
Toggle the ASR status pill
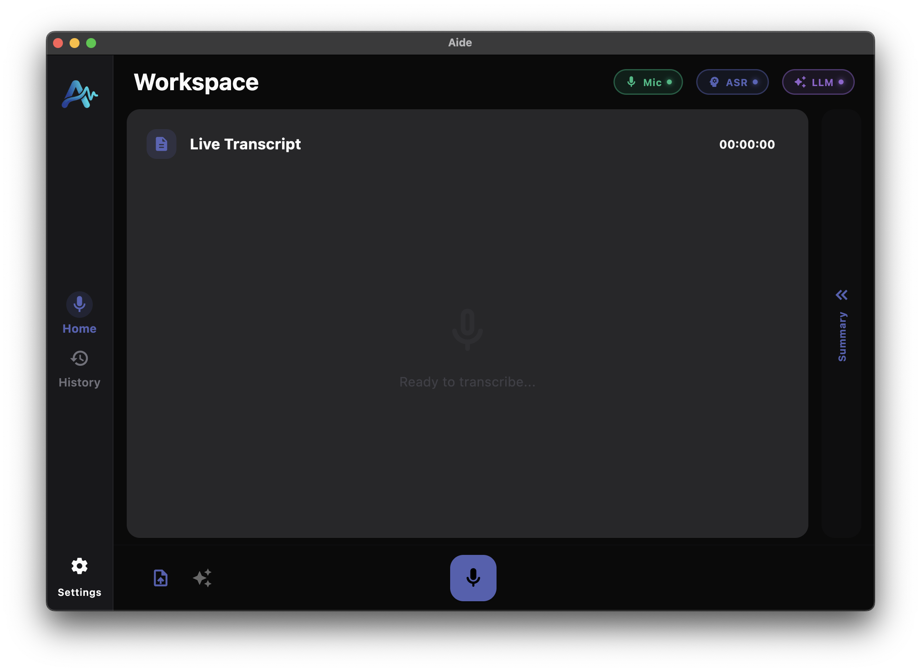tap(732, 82)
